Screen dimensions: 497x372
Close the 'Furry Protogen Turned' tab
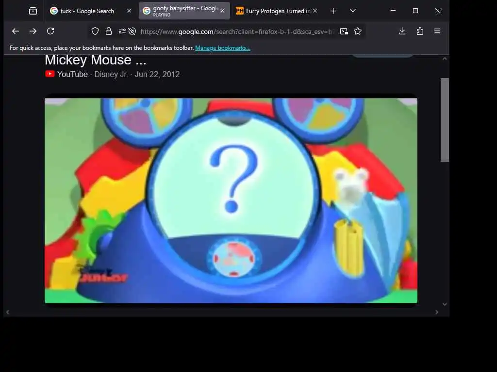(x=315, y=11)
